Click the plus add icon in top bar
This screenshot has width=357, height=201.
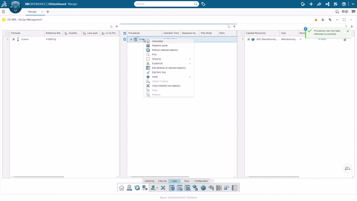click(x=311, y=4)
